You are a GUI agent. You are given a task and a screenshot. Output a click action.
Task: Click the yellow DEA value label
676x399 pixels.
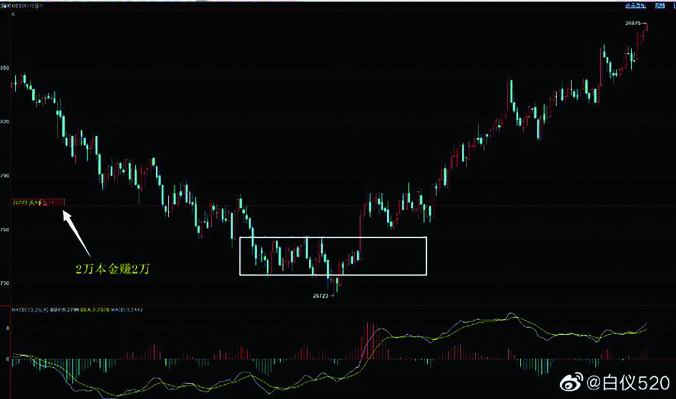[x=95, y=310]
